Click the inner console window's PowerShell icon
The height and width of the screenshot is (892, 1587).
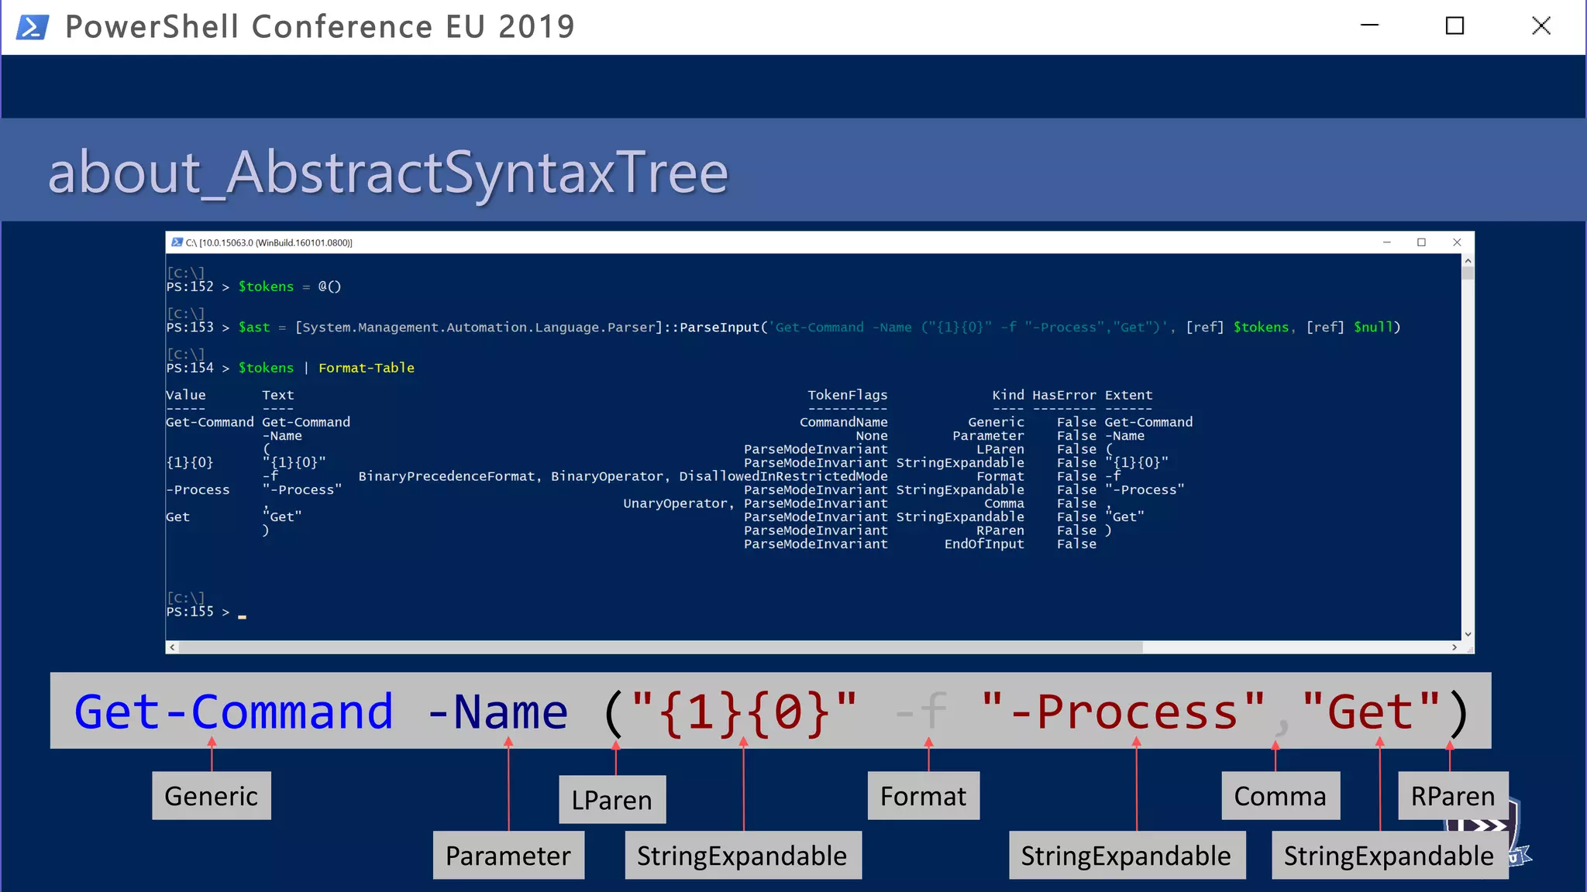pyautogui.click(x=177, y=242)
